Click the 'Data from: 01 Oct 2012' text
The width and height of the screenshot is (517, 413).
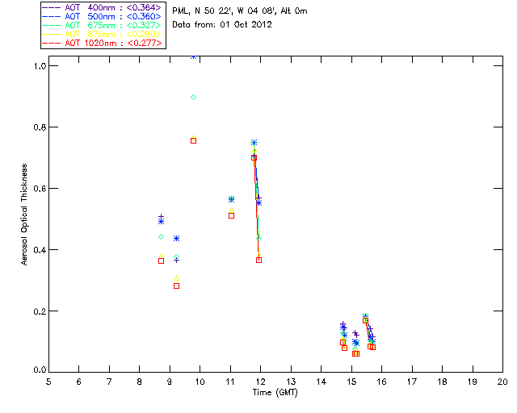[222, 25]
